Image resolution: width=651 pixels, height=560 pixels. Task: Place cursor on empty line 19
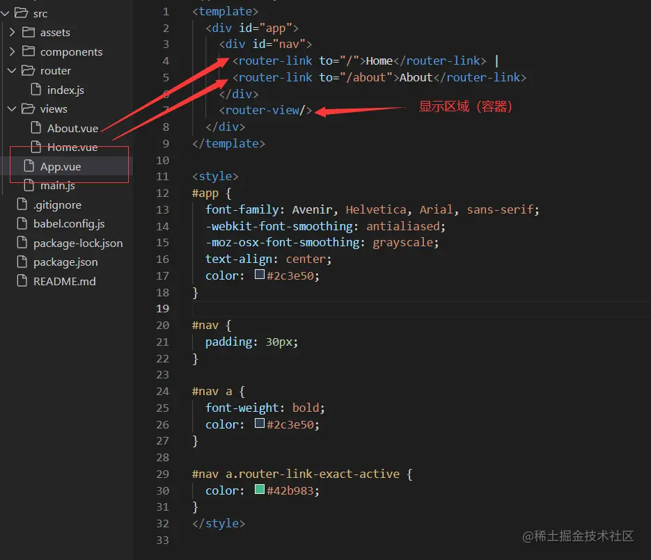[x=421, y=309]
